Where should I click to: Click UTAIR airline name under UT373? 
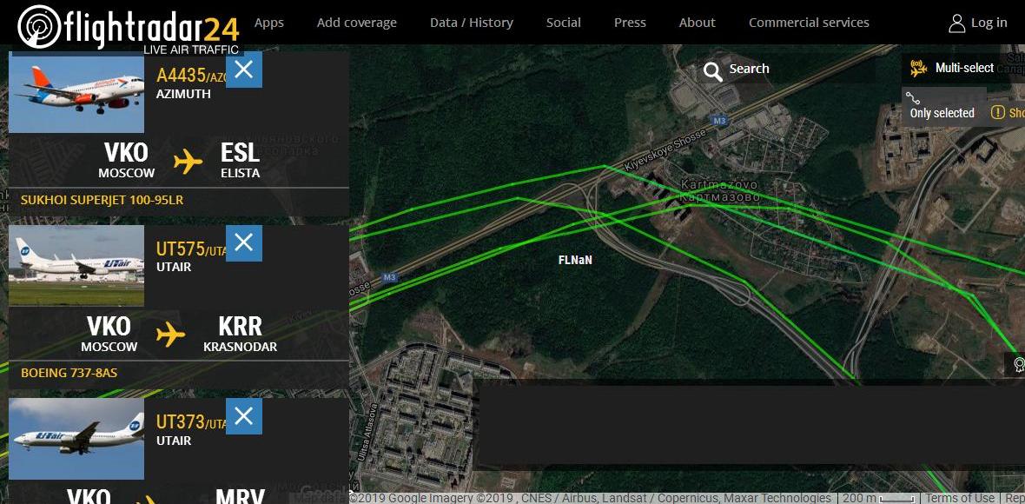click(173, 441)
